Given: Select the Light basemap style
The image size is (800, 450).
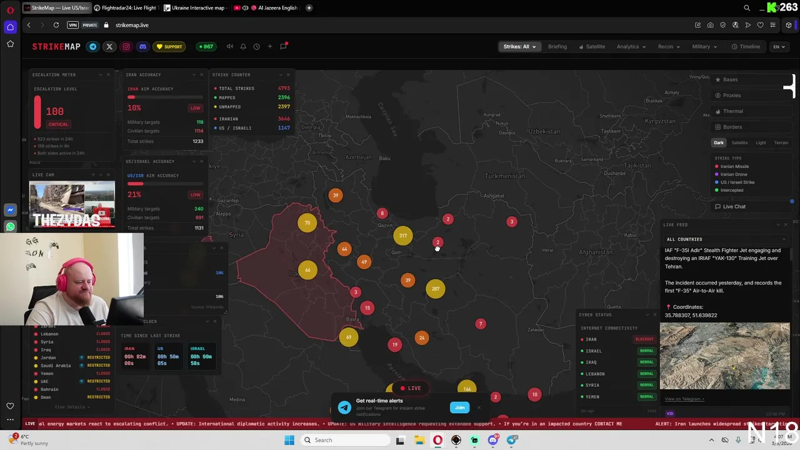Looking at the screenshot, I should coord(761,142).
